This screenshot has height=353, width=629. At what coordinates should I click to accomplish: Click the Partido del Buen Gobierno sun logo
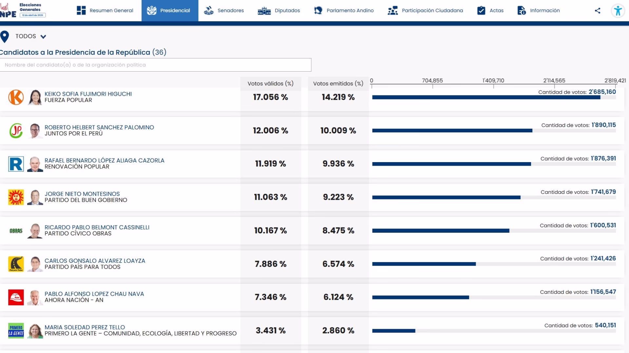tap(16, 197)
